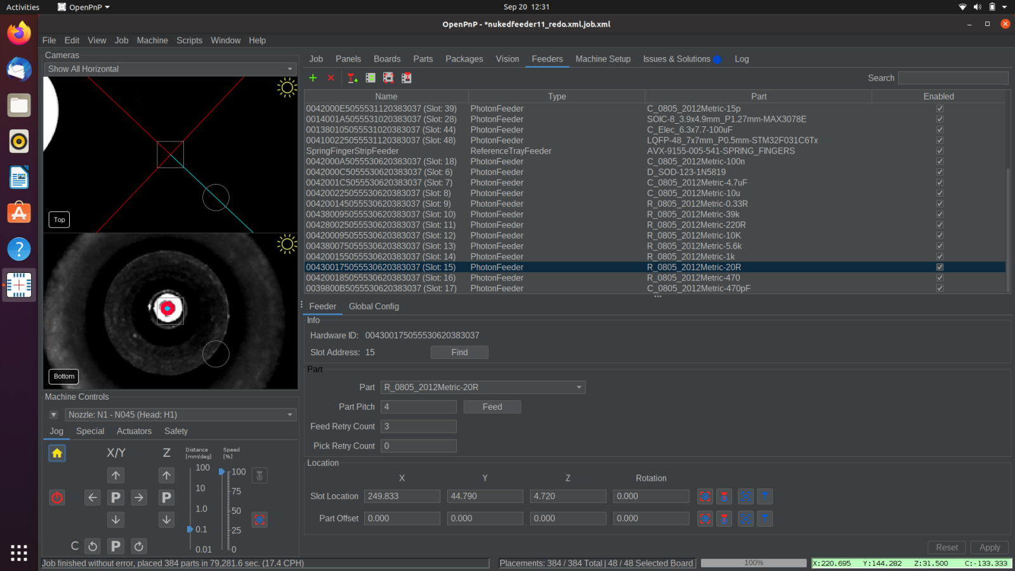Screen dimensions: 1015x571
Task: Switch to the Parts tab
Action: click(x=423, y=59)
